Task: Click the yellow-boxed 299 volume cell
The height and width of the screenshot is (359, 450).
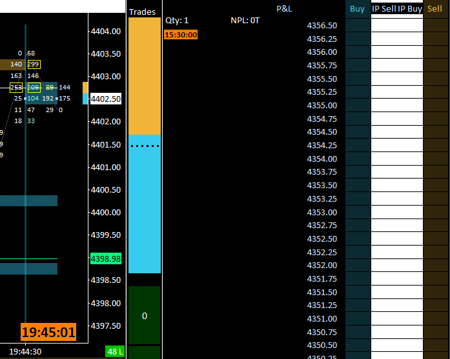Action: tap(34, 64)
